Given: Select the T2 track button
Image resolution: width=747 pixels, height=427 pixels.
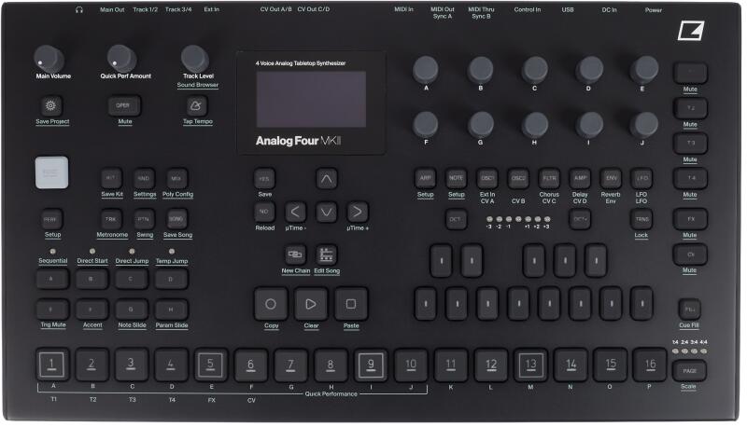Looking at the screenshot, I should tap(690, 108).
